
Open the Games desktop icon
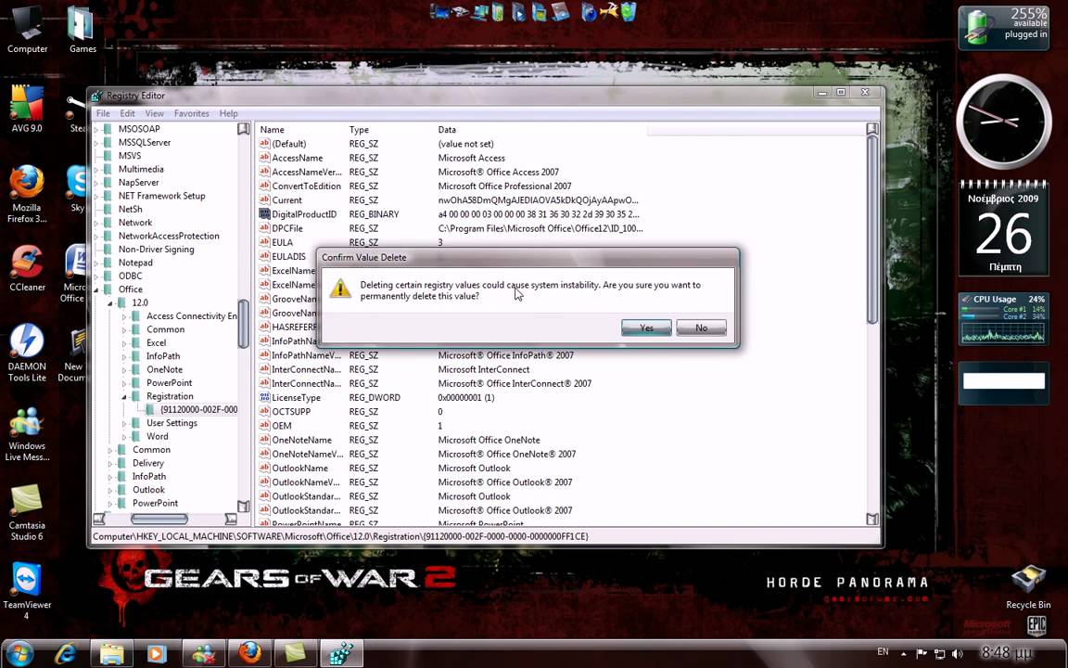click(83, 30)
